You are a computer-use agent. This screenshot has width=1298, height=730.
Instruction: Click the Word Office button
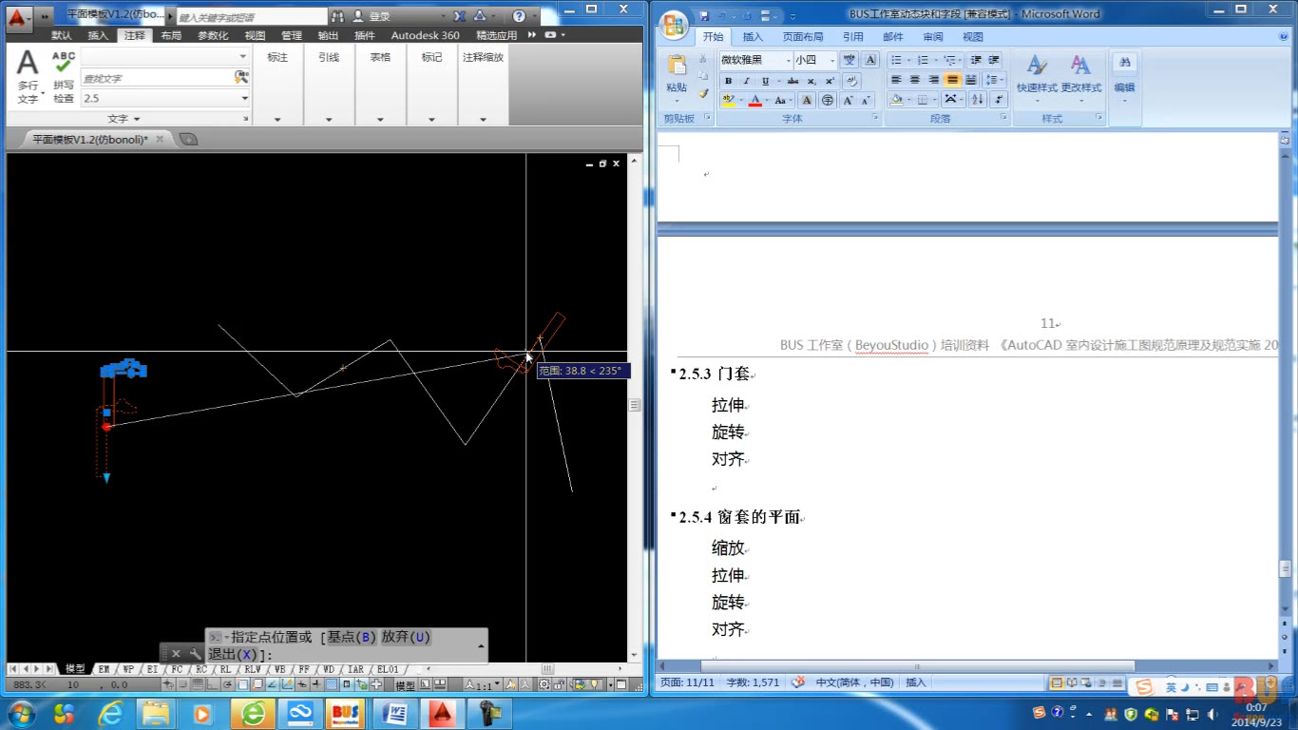674,24
